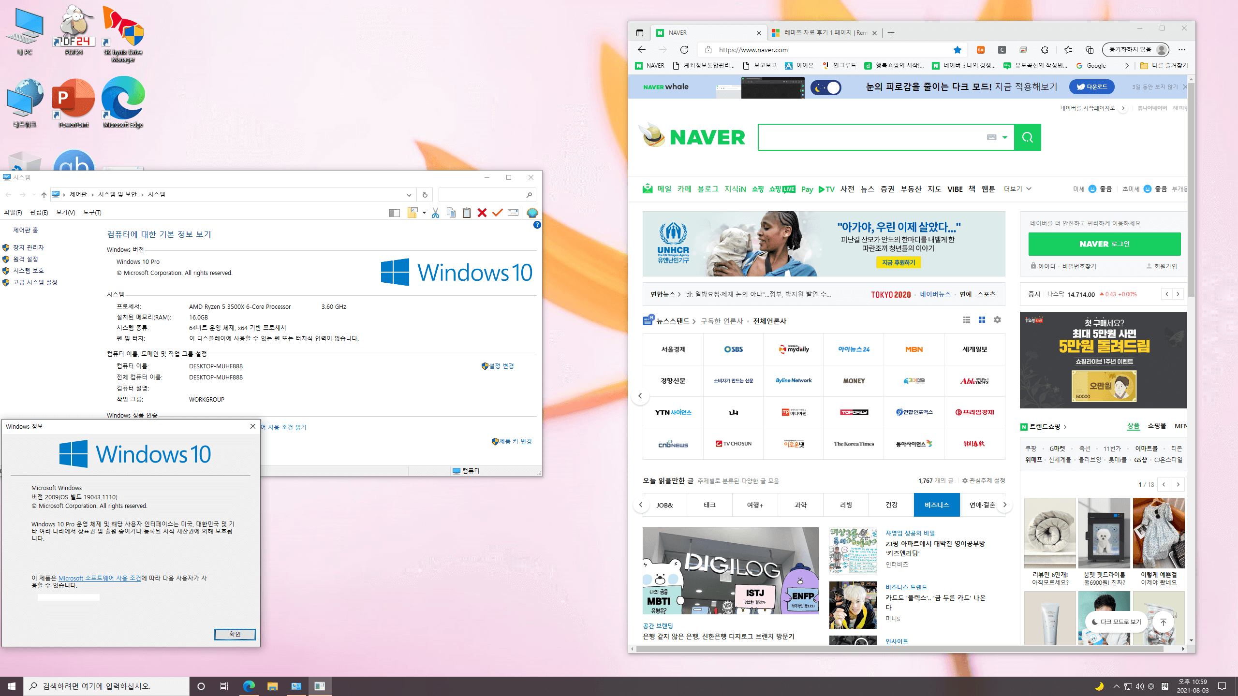Expand the 더보기 menu on NAVER navigation

click(x=1017, y=189)
